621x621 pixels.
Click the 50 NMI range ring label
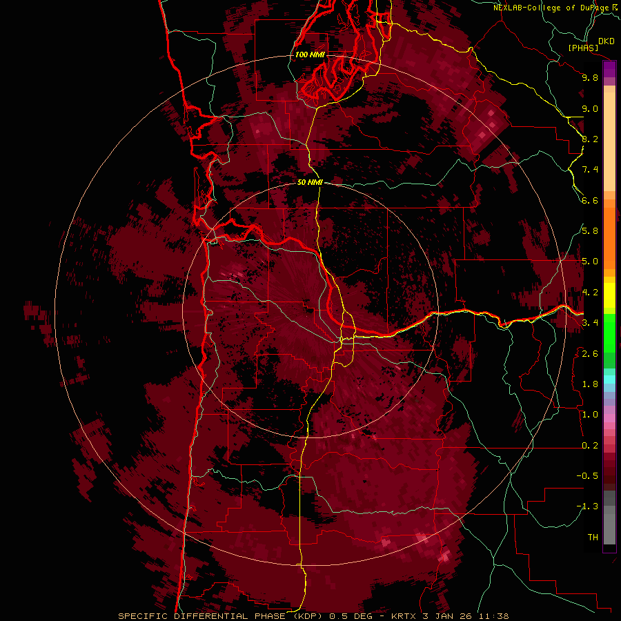point(310,182)
